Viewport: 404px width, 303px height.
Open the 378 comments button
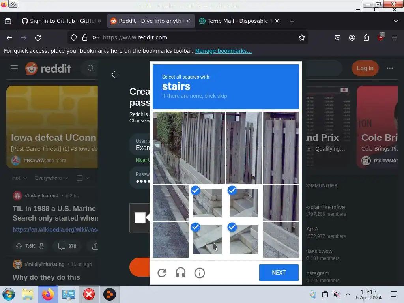coord(67,246)
